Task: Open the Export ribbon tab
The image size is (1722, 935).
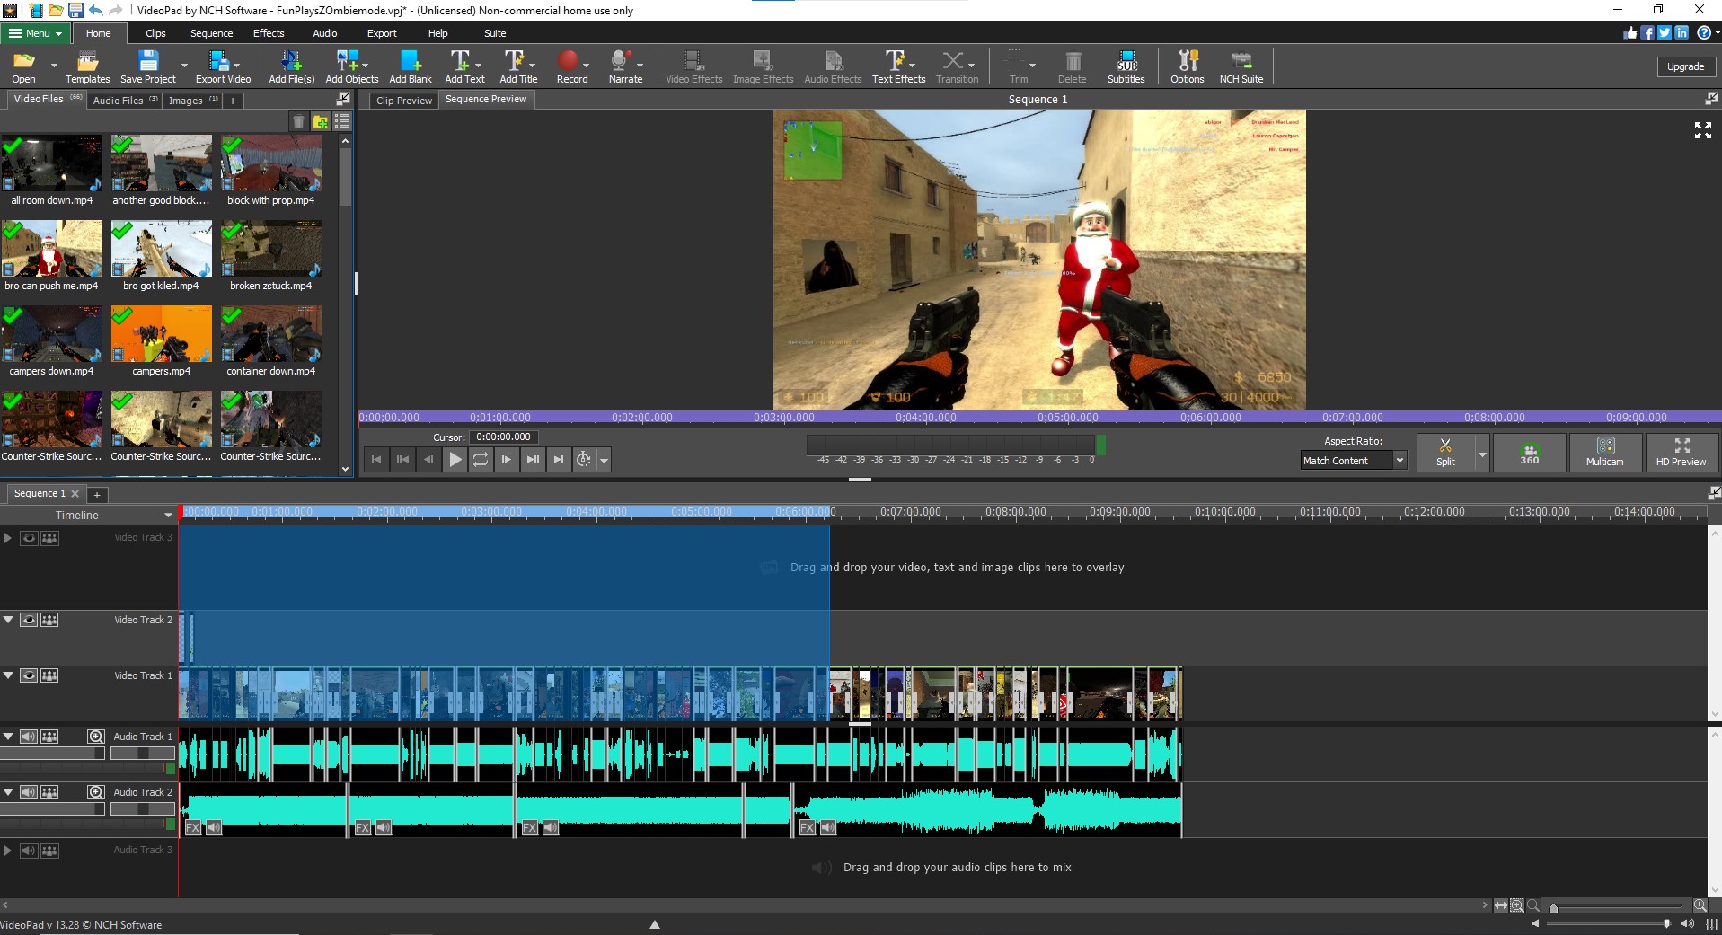Action: coord(382,33)
